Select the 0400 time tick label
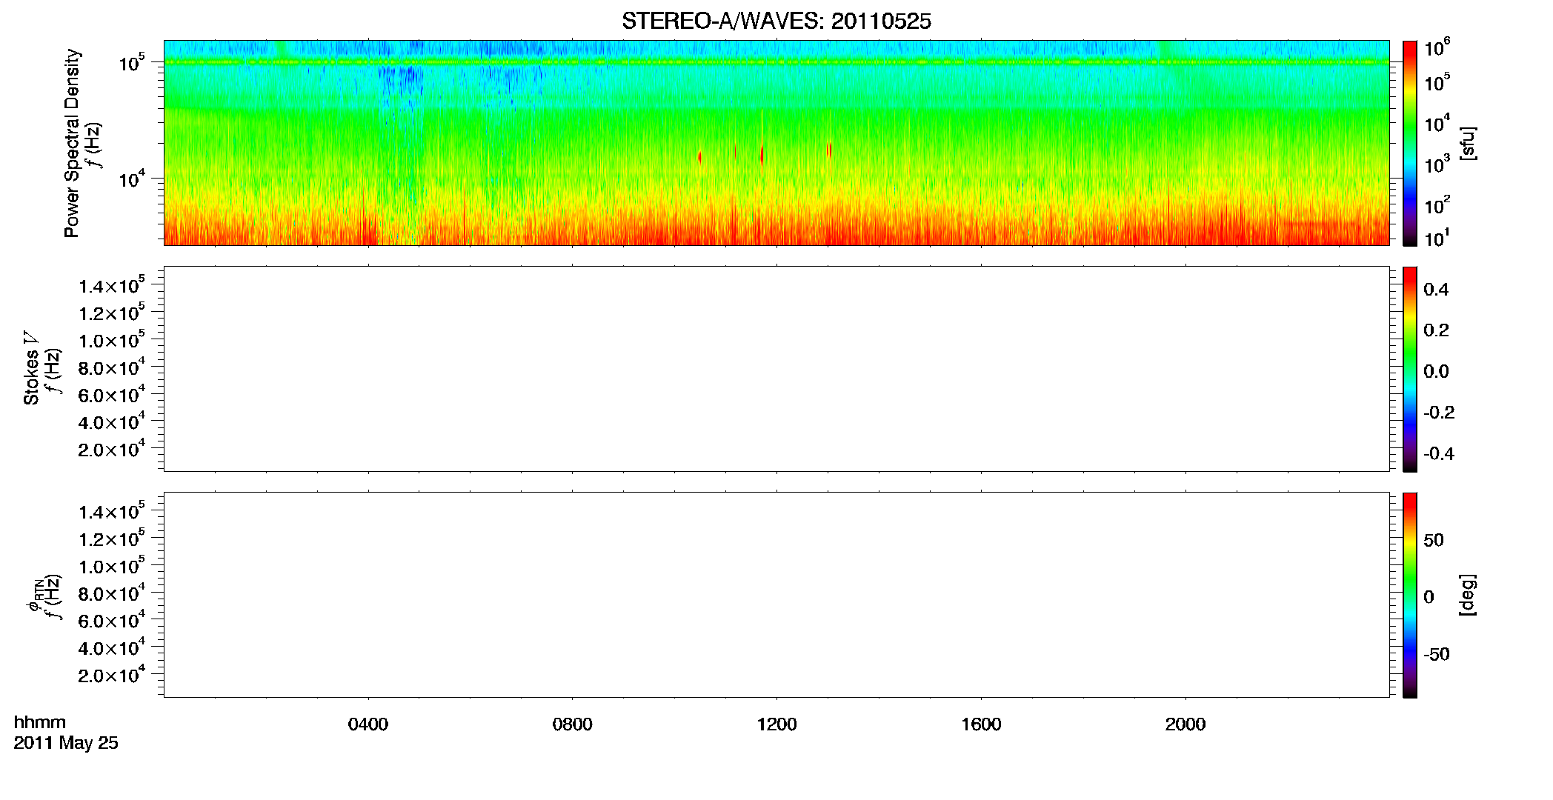Viewport: 1553px width, 800px height. tap(368, 724)
